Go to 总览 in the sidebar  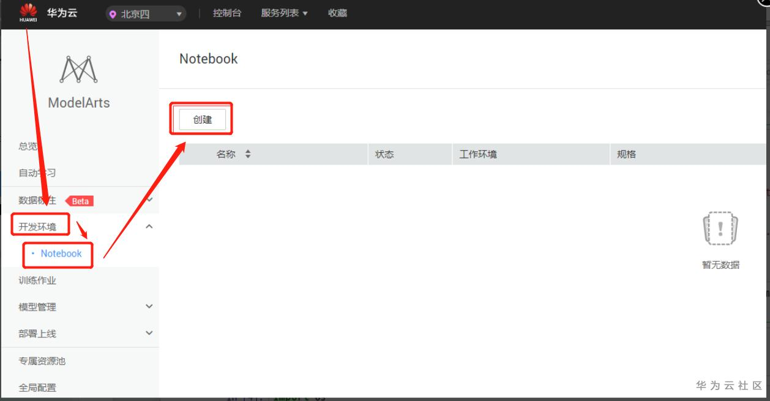(x=28, y=147)
